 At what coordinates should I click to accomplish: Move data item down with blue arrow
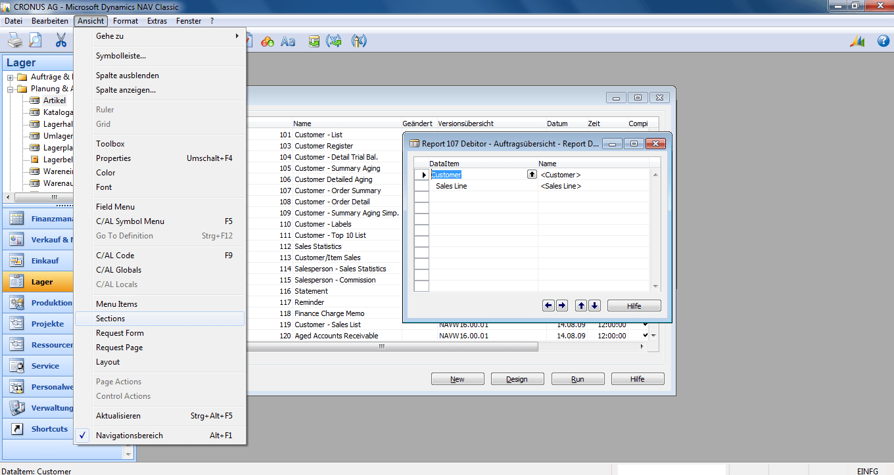[x=594, y=305]
